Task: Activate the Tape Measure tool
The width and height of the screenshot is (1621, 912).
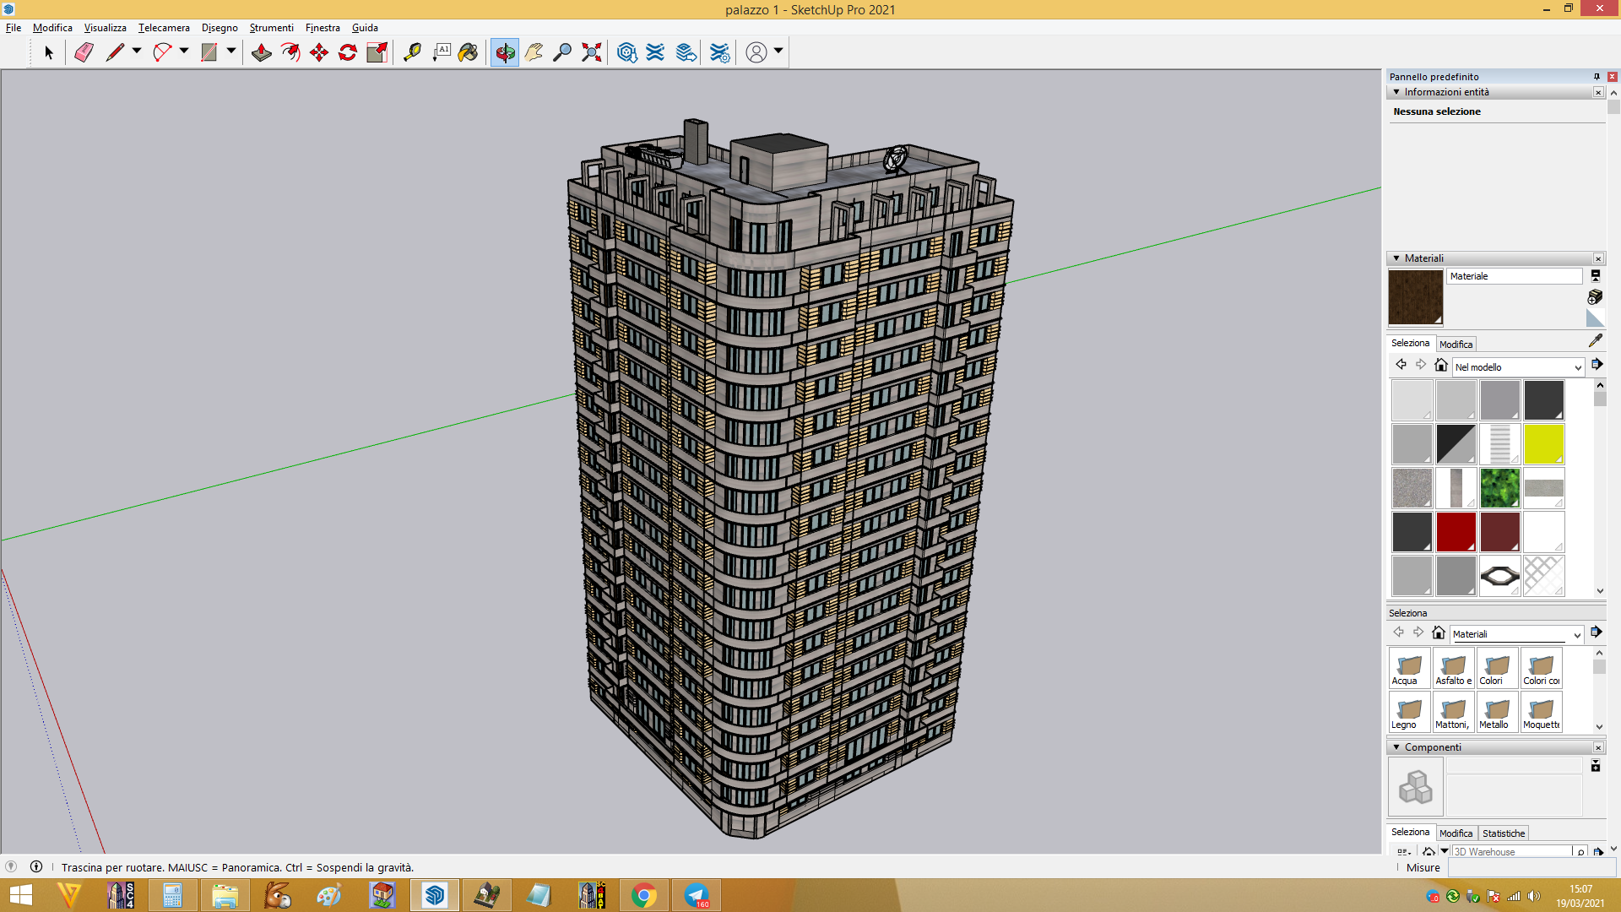Action: (412, 52)
